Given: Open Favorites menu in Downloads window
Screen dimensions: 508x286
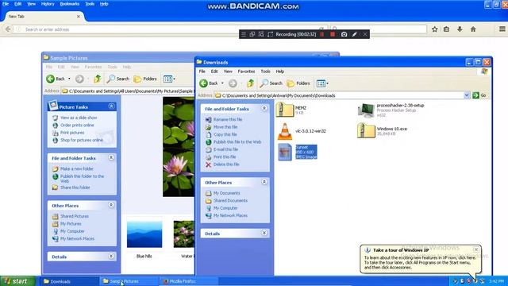Looking at the screenshot, I should (x=246, y=71).
